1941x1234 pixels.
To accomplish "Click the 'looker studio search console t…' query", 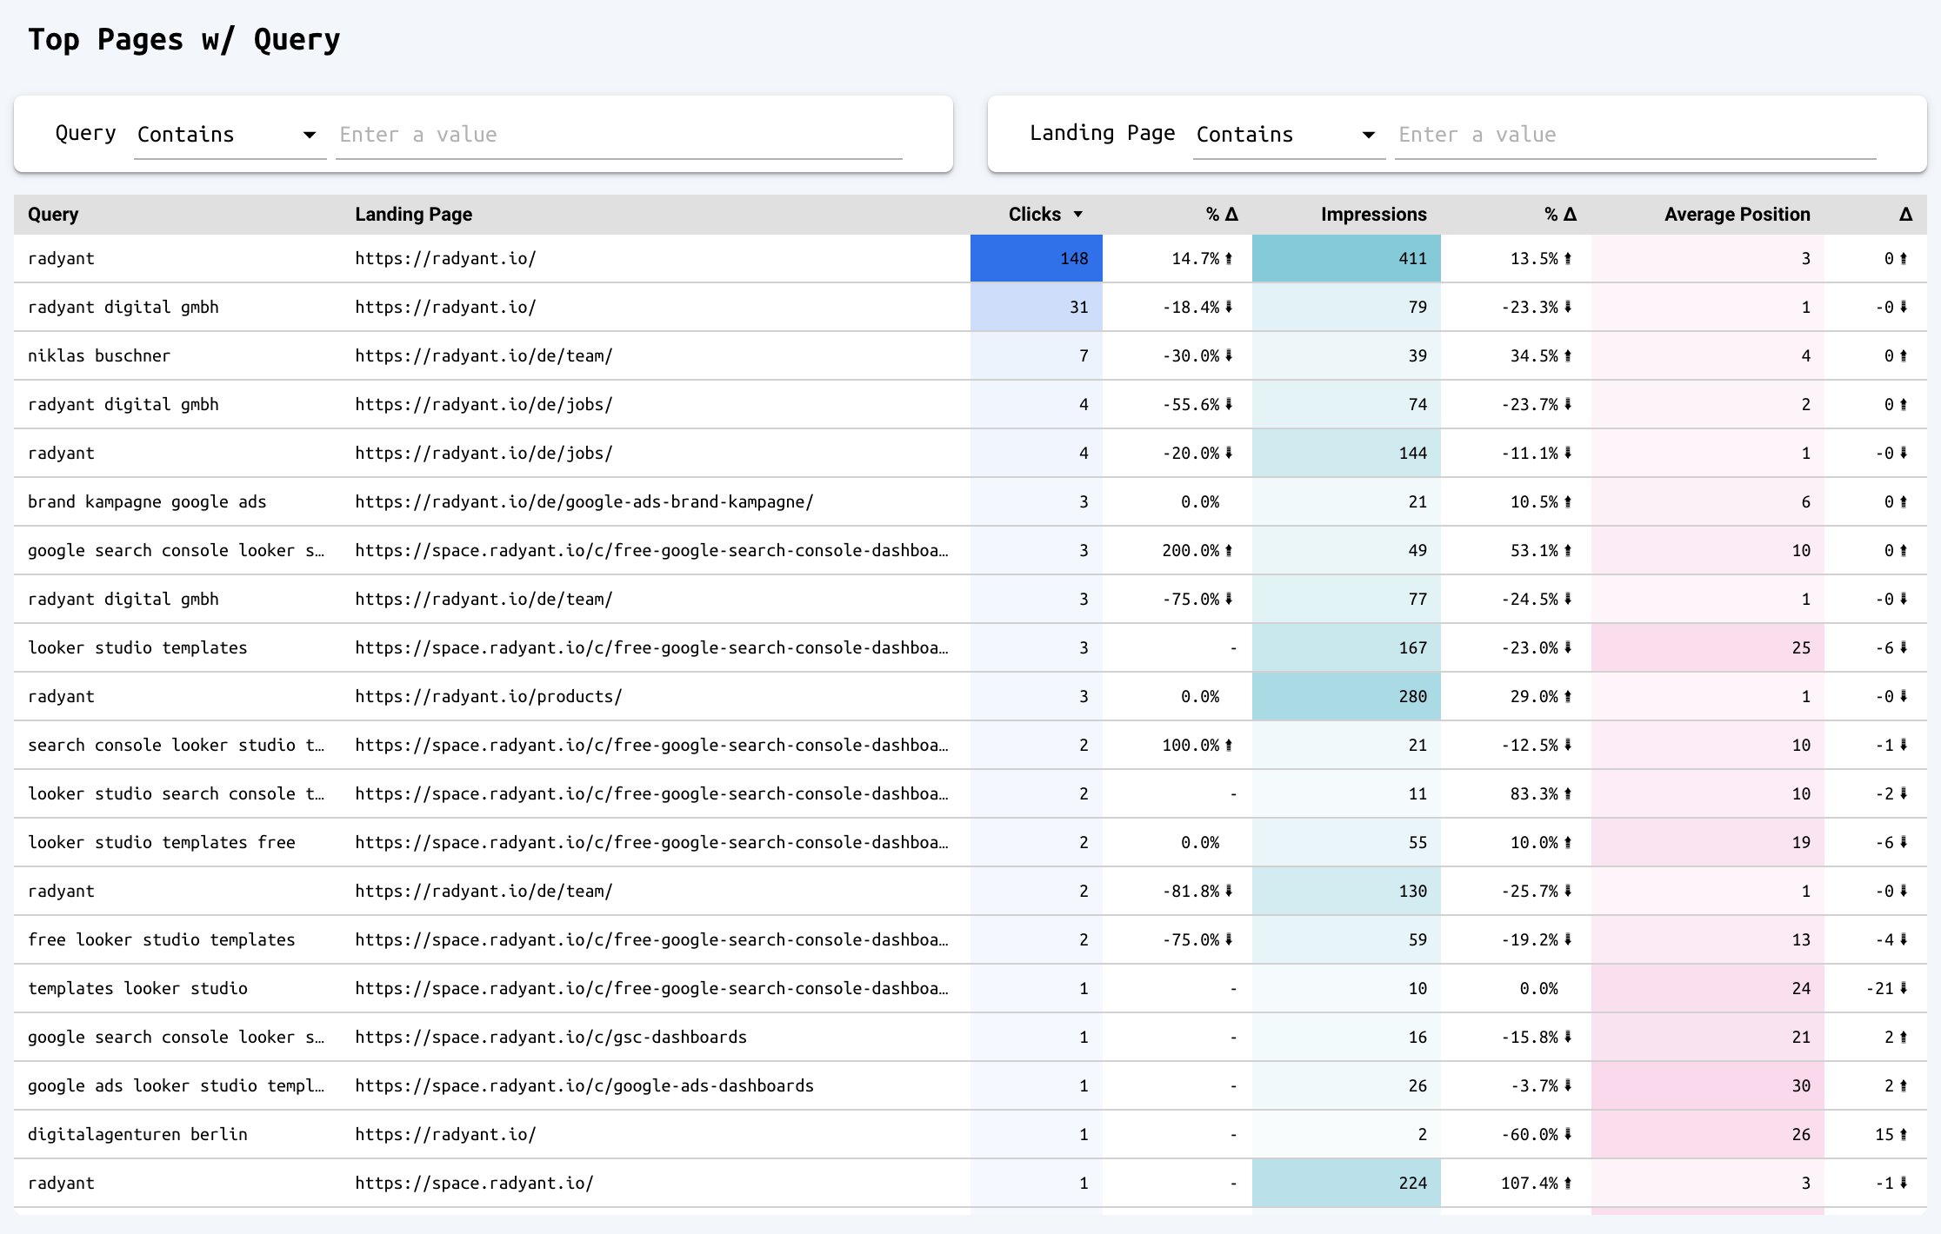I will (x=177, y=793).
